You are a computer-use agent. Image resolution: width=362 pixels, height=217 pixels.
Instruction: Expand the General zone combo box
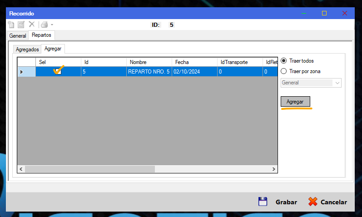point(337,83)
